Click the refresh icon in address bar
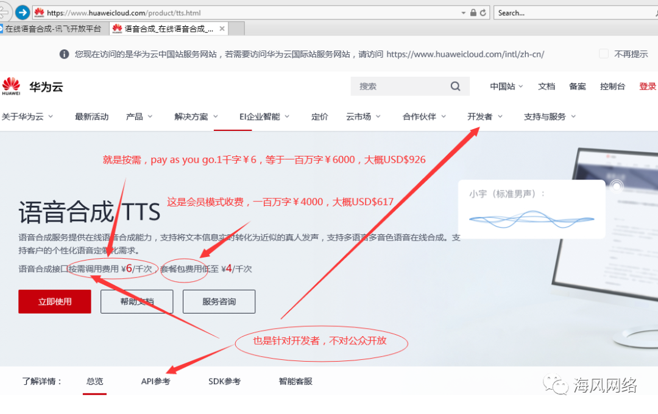The image size is (658, 414). [483, 13]
